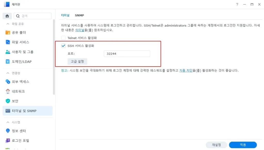This screenshot has width=264, height=150.
Task: Switch to the SNMP tab
Action: point(79,15)
